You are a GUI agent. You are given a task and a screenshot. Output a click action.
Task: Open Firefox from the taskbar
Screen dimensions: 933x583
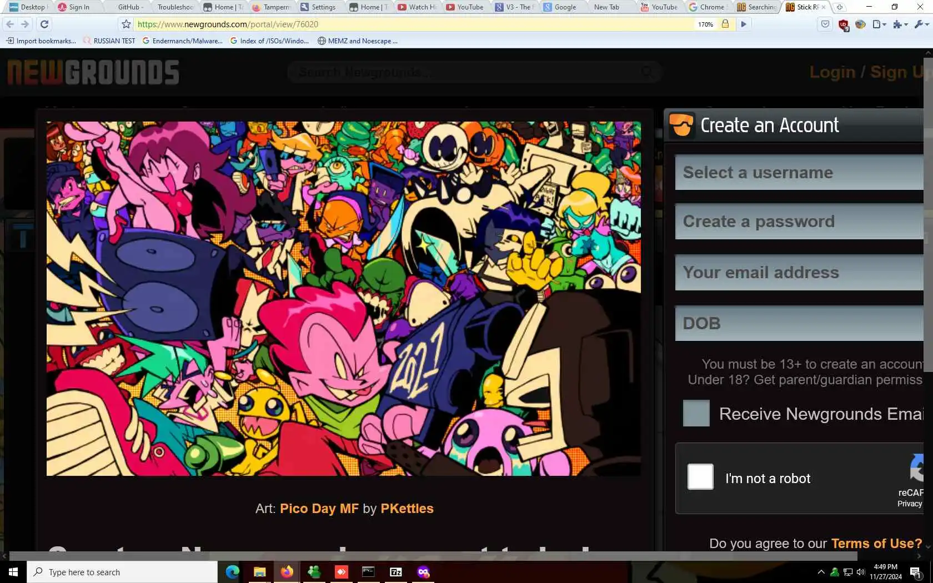[x=287, y=572]
